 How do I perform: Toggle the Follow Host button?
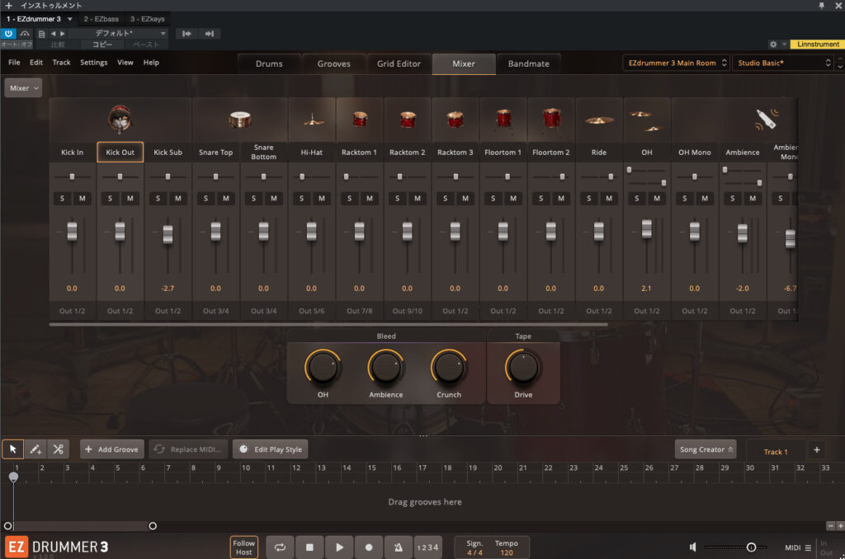click(243, 547)
